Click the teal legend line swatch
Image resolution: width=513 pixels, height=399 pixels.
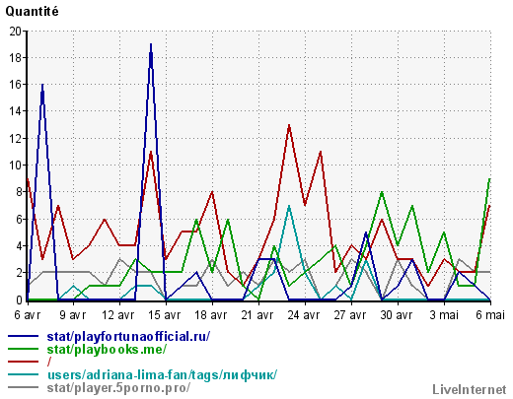(23, 374)
